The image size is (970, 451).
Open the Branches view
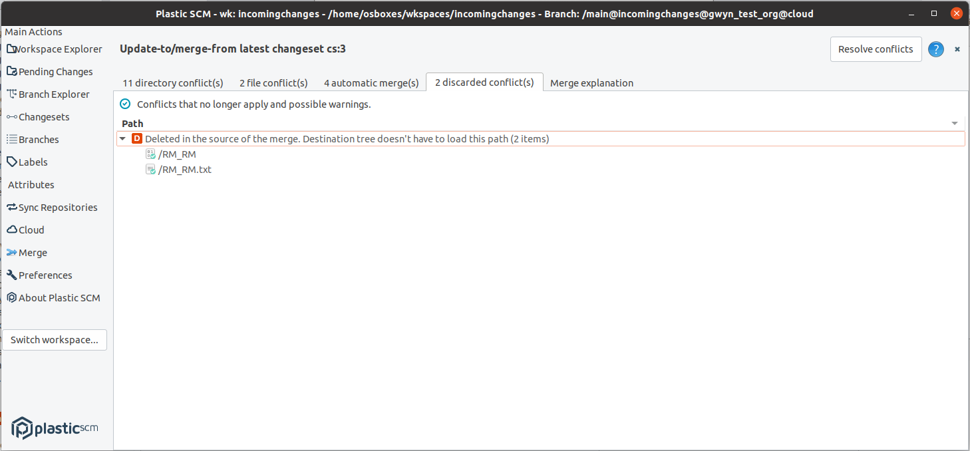point(38,139)
